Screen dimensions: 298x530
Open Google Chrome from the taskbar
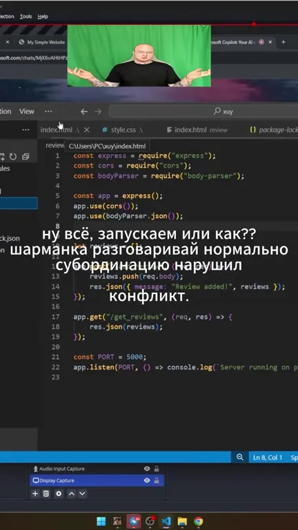click(x=199, y=521)
